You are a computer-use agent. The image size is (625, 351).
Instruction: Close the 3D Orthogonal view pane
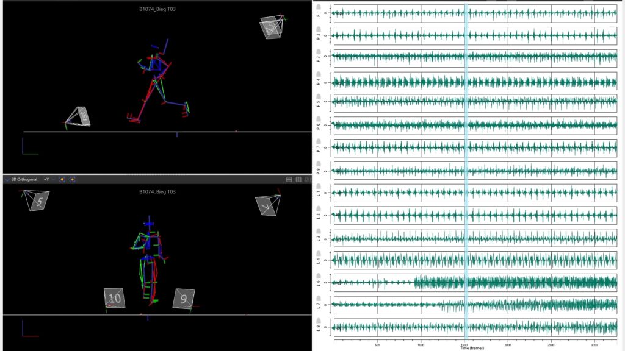pos(308,180)
